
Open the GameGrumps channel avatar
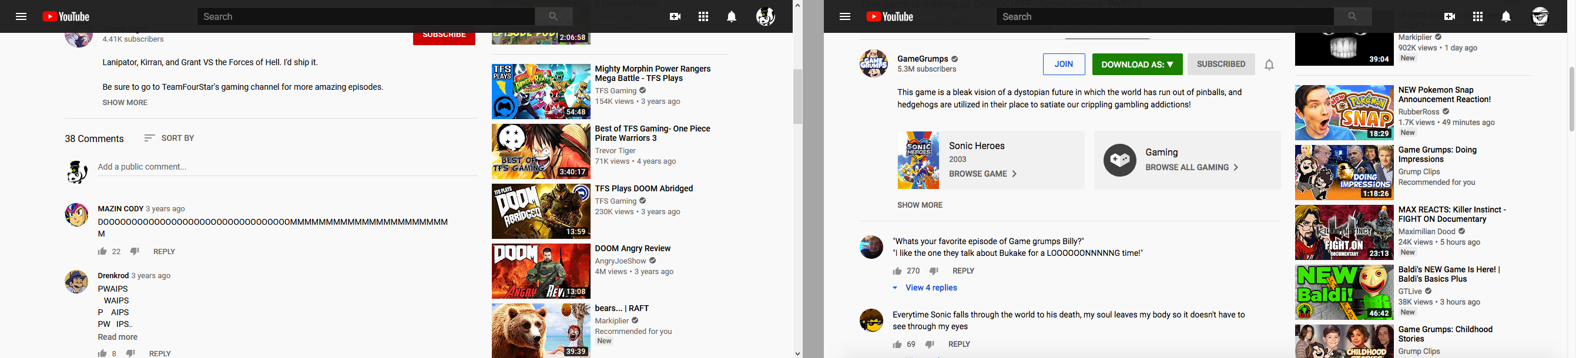[874, 63]
